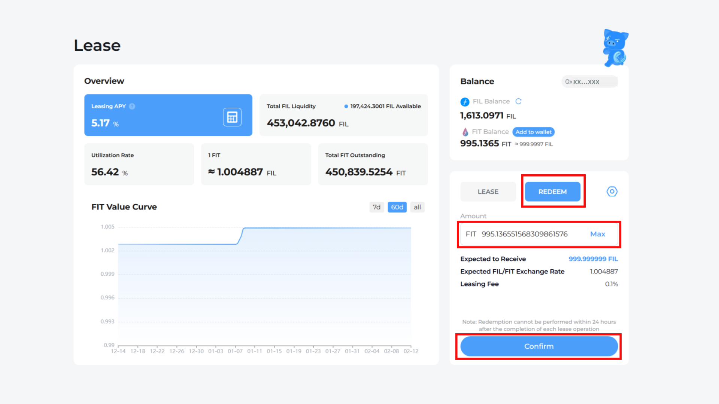Open the APY calculator icon
Screen dimensions: 719x404
pyautogui.click(x=232, y=117)
